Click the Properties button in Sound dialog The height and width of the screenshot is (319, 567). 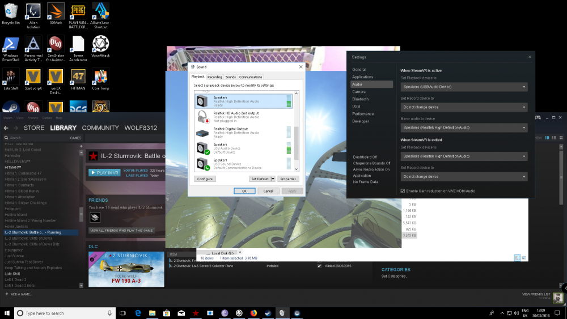[288, 179]
